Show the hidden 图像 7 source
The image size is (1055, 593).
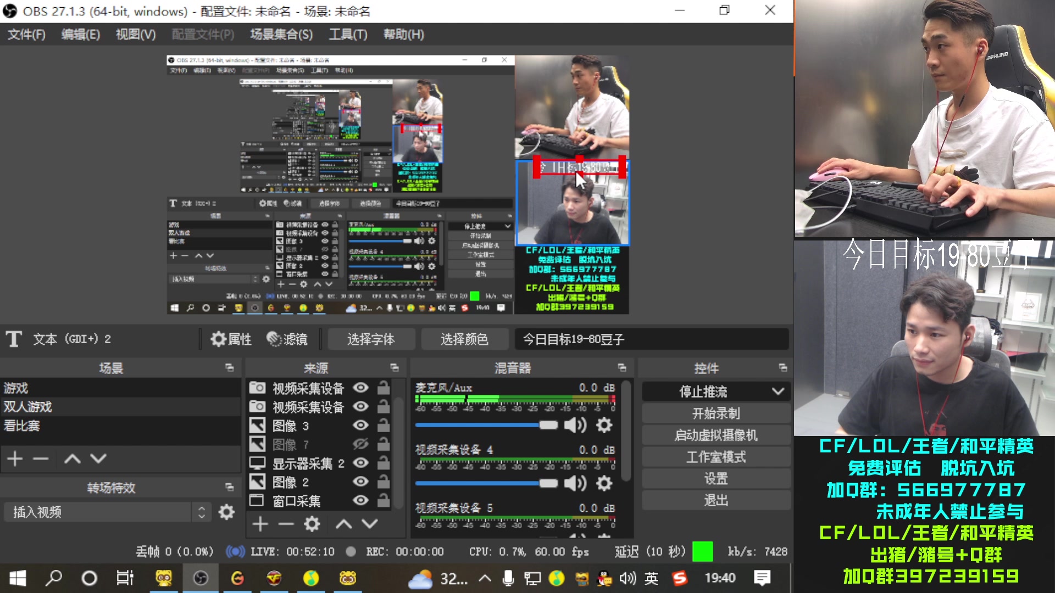point(360,444)
